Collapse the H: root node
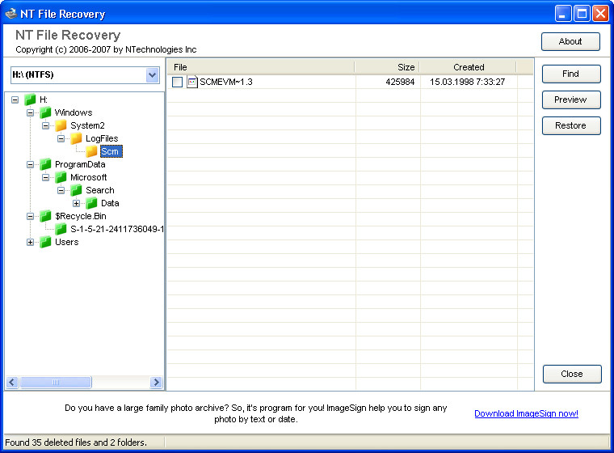Screen dimensions: 614x453 pyautogui.click(x=15, y=99)
